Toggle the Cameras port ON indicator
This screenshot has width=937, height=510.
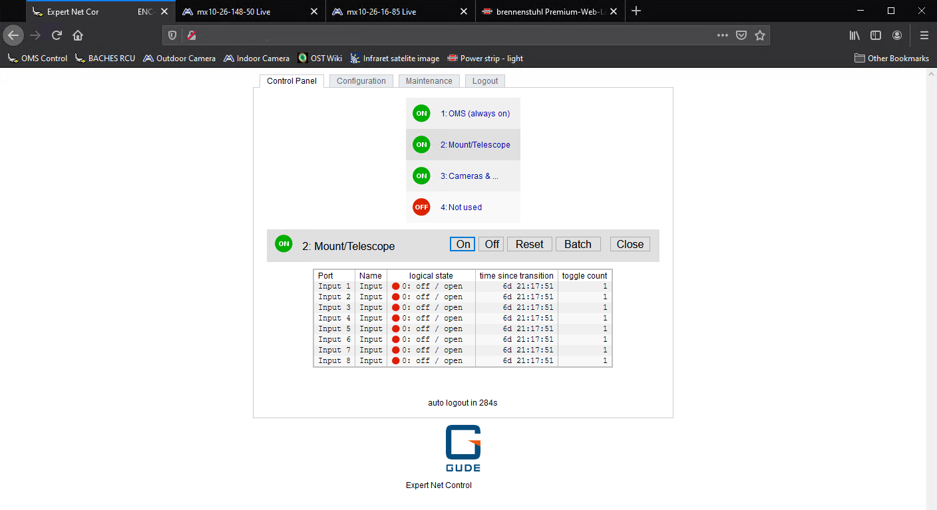421,176
